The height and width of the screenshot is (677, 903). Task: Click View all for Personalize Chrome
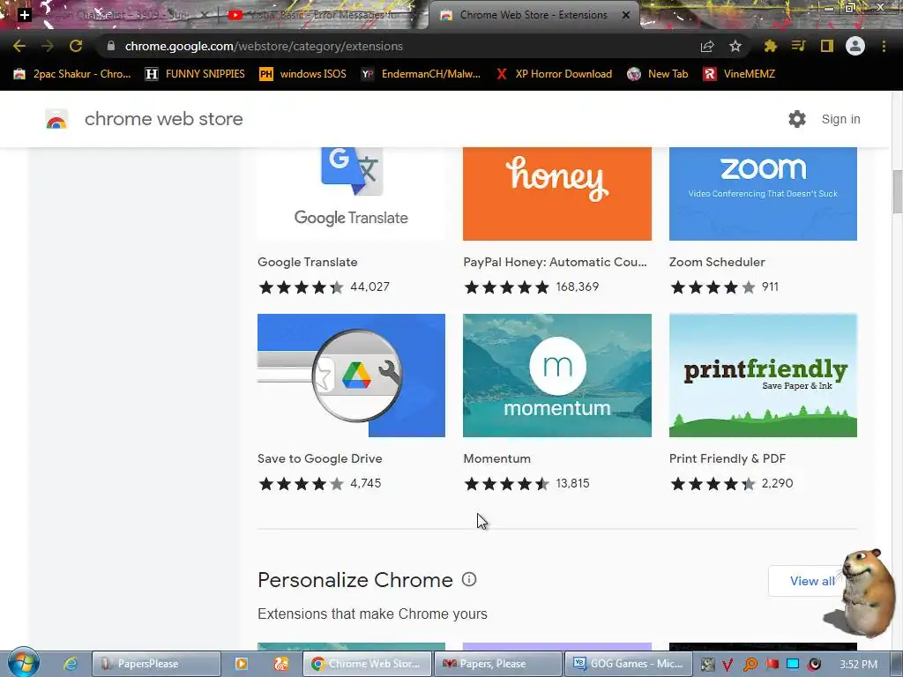[811, 581]
